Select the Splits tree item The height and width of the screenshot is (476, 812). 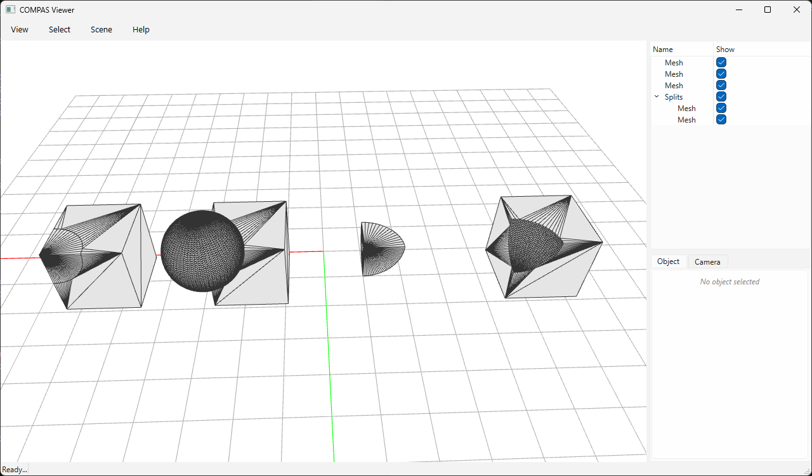(x=674, y=97)
